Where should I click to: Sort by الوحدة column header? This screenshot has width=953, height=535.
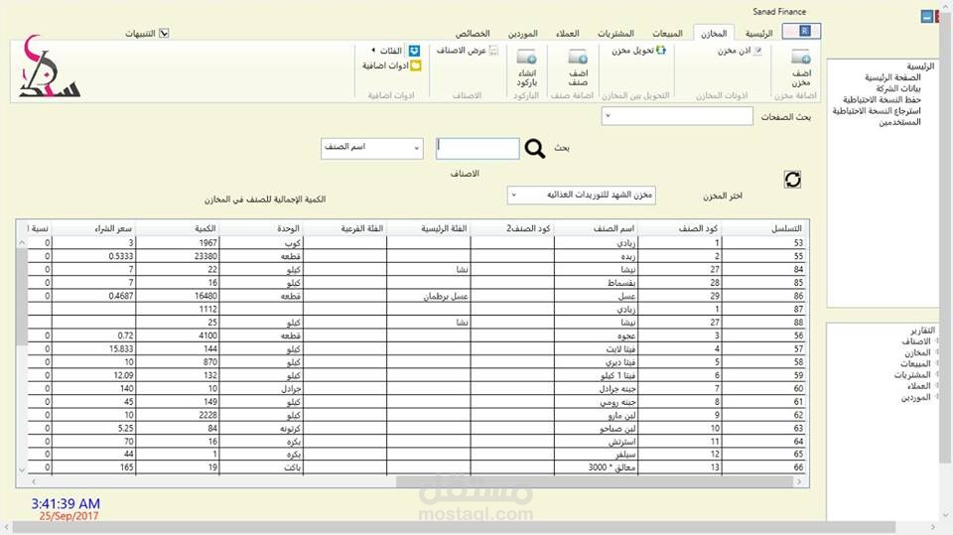tap(260, 228)
